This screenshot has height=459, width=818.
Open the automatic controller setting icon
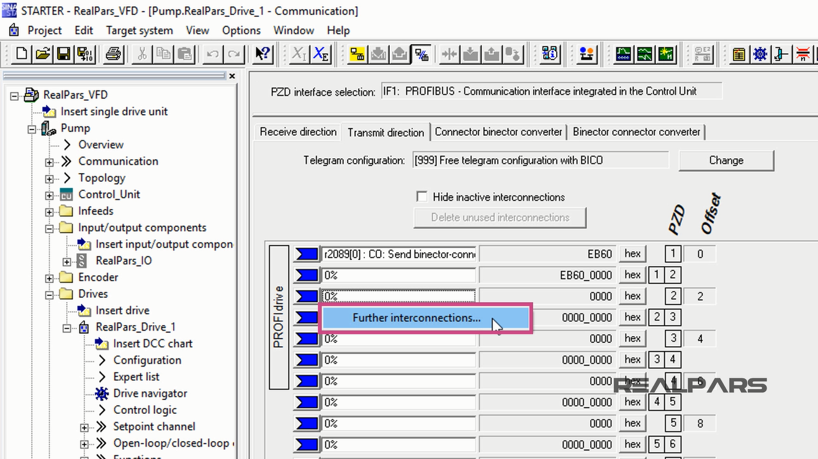[x=666, y=54]
